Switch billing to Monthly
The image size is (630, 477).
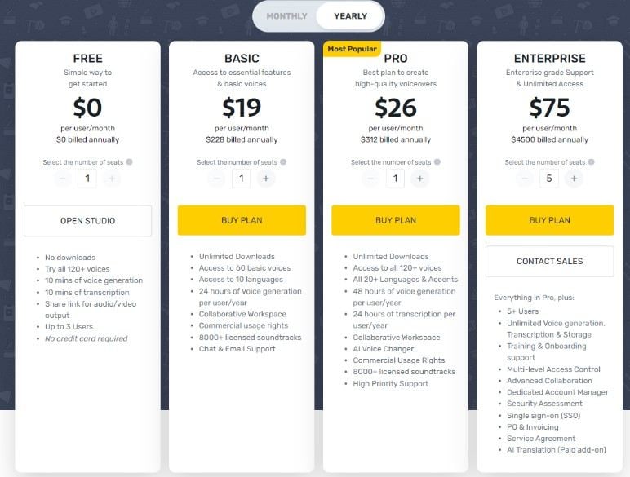(x=286, y=16)
